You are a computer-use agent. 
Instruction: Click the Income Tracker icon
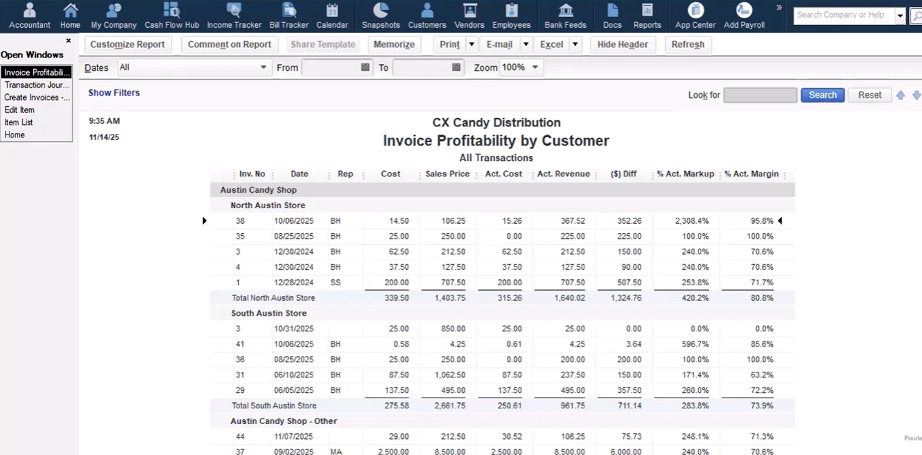(x=234, y=16)
